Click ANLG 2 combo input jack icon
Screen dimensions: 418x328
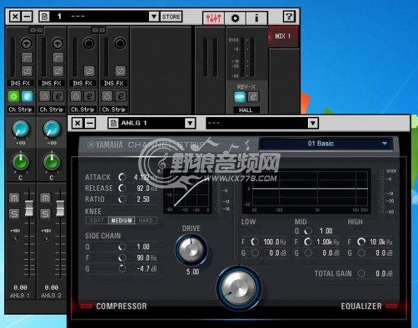(58, 43)
